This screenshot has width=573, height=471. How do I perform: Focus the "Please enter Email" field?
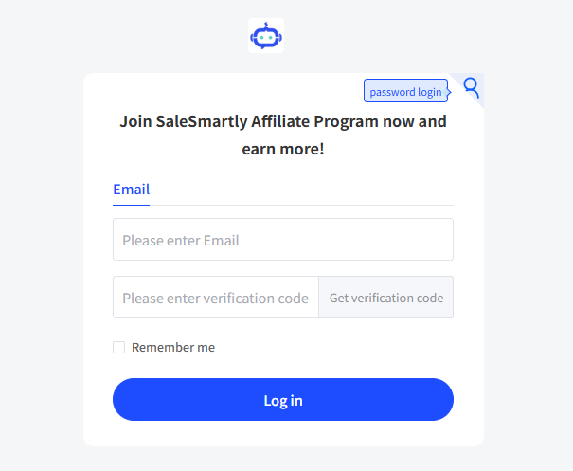(282, 240)
